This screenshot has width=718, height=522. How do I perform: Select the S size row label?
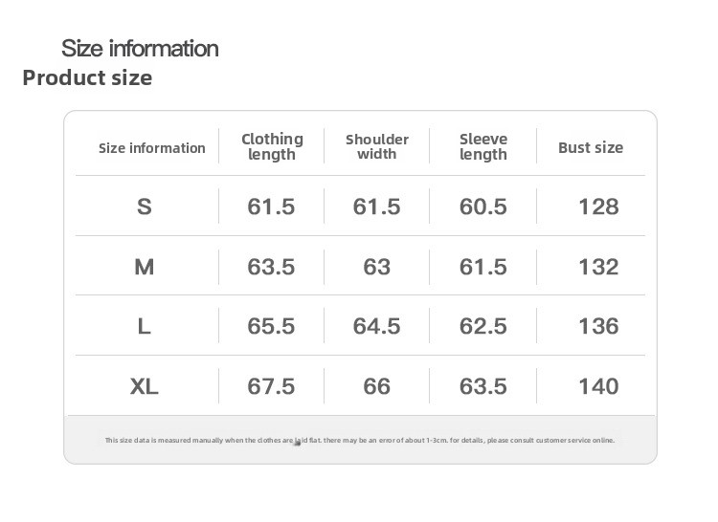pos(145,207)
